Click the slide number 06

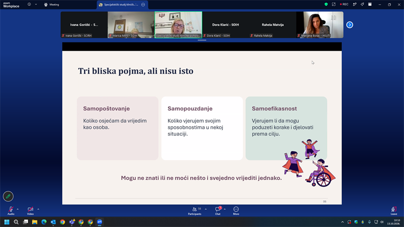325,202
